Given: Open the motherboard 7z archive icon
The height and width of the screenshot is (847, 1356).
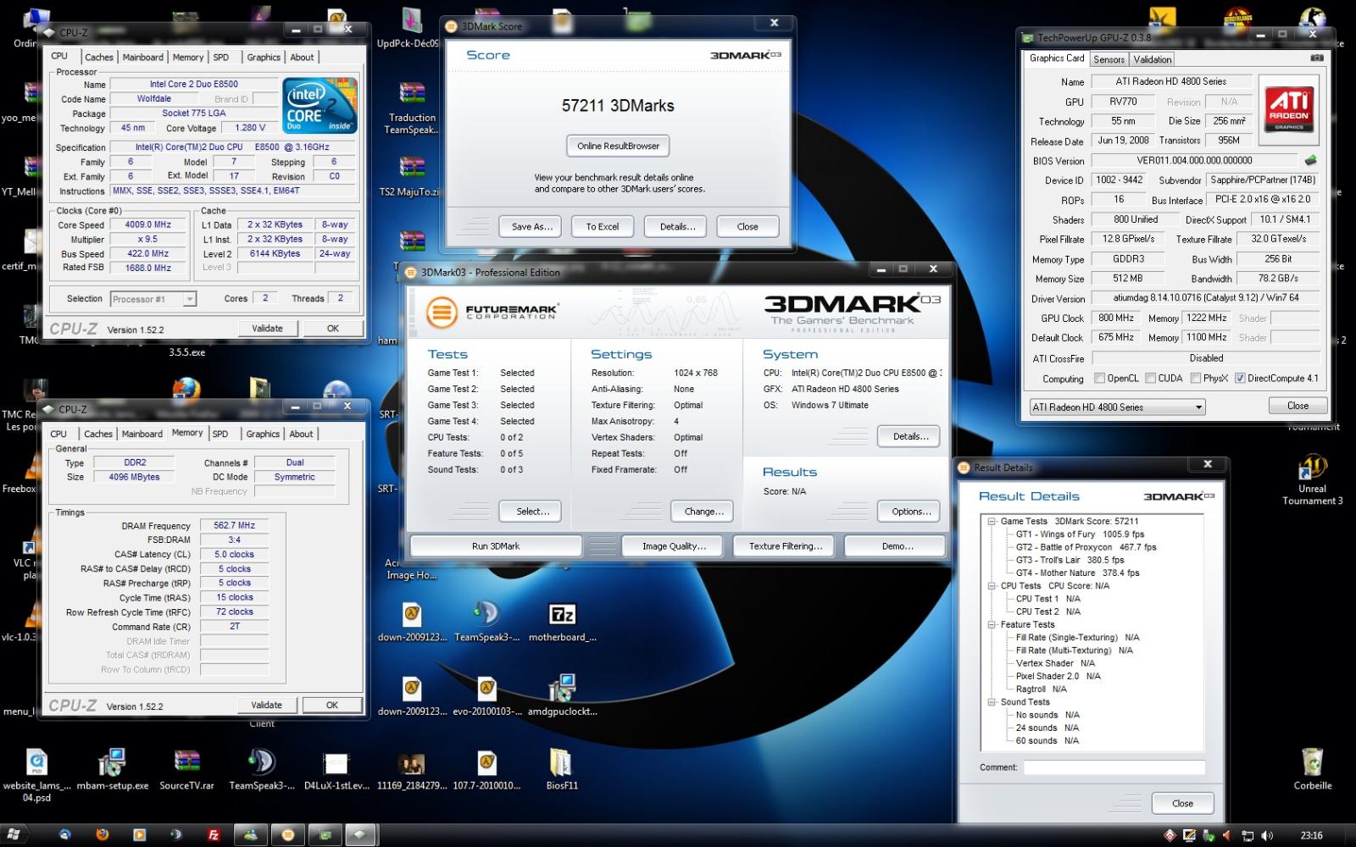Looking at the screenshot, I should 563,622.
